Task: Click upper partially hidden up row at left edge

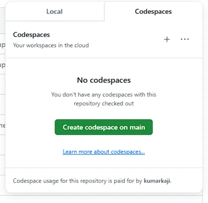Action: point(3,45)
